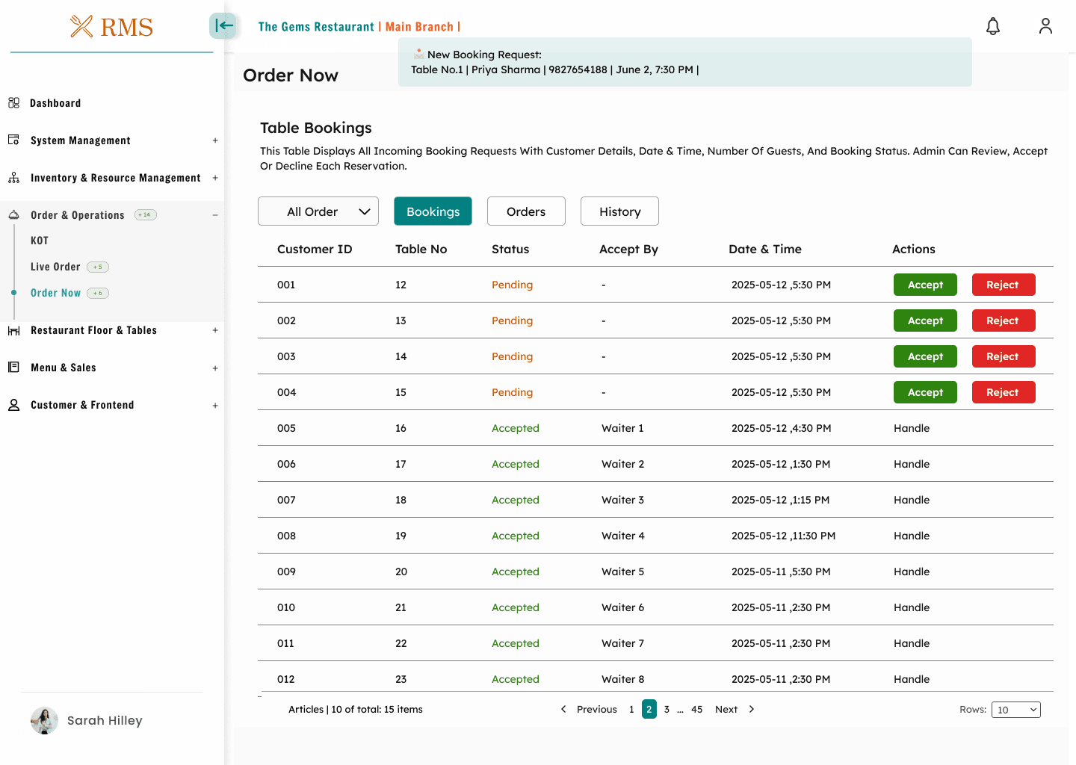Reject the booking for customer 003
Image resolution: width=1076 pixels, height=765 pixels.
[x=1003, y=356]
